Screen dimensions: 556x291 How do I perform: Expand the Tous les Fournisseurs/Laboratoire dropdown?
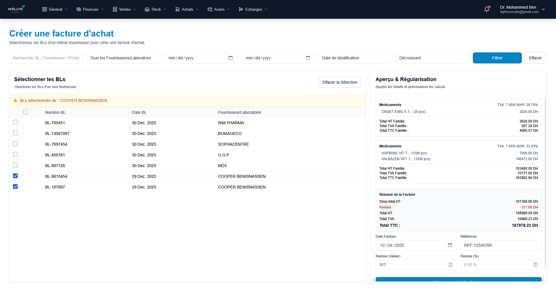click(123, 58)
